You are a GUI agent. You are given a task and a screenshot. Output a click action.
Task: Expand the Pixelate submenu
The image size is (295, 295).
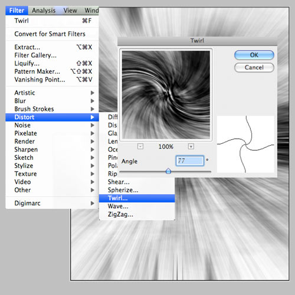coord(52,133)
